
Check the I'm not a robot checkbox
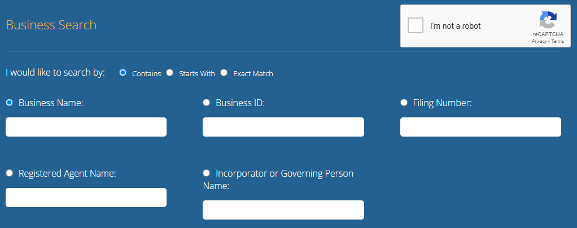tap(416, 26)
